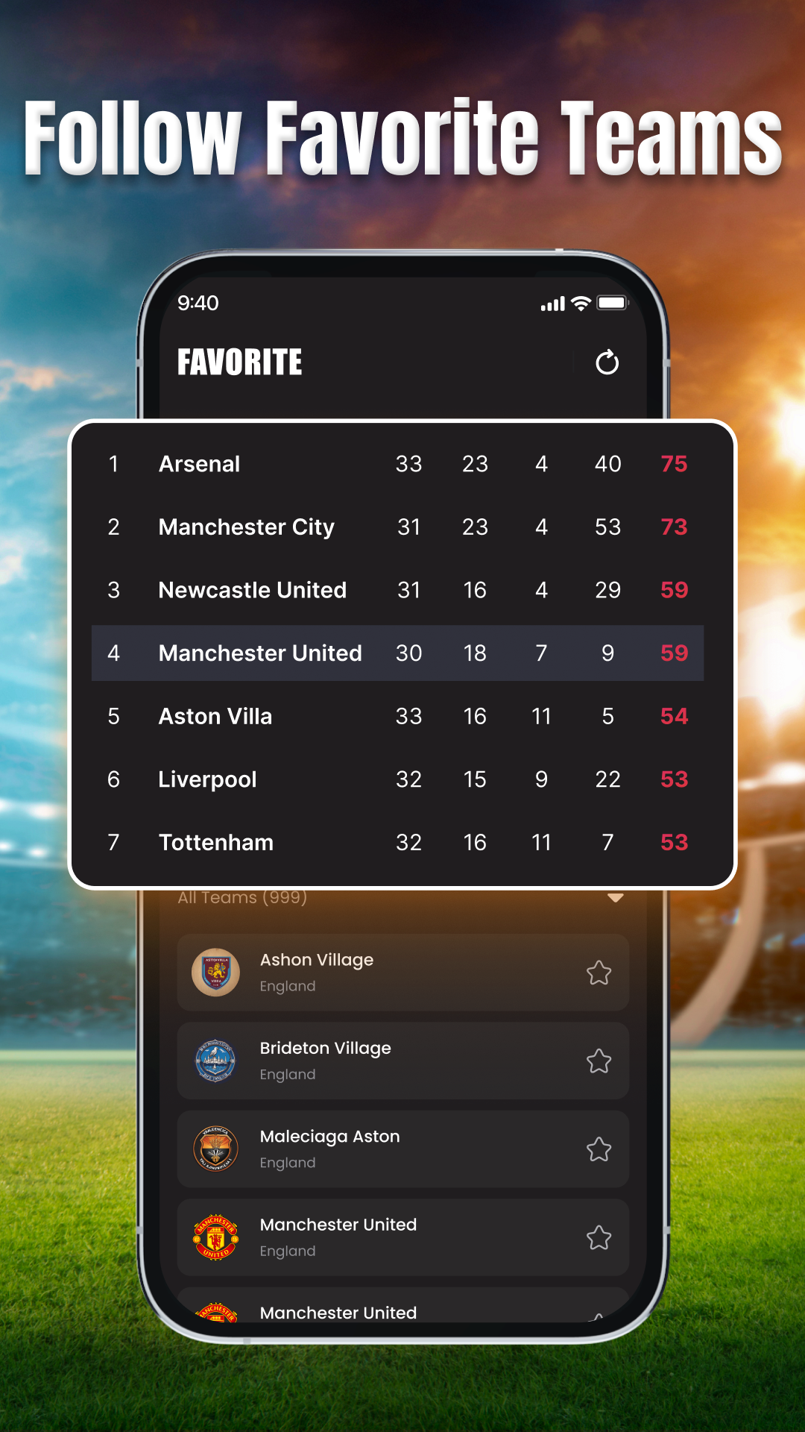Tap the refresh icon in Favorite header
This screenshot has width=805, height=1432.
607,362
